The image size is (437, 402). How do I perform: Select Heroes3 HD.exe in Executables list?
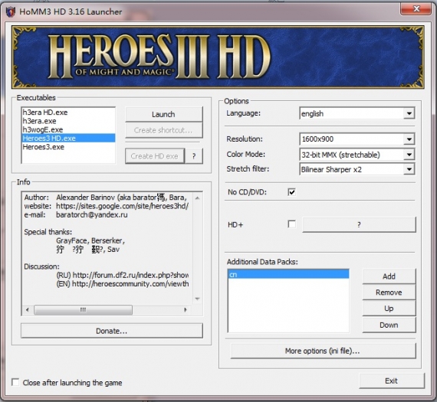(68, 138)
